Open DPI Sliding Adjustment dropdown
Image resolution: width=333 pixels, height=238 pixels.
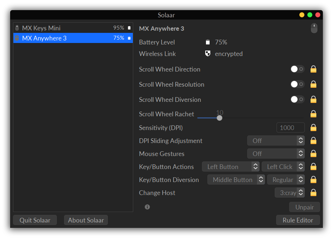click(x=276, y=141)
